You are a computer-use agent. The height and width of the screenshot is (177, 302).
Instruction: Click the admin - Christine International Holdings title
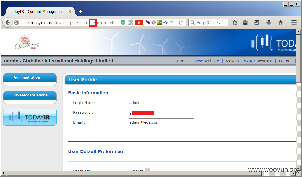pos(59,61)
